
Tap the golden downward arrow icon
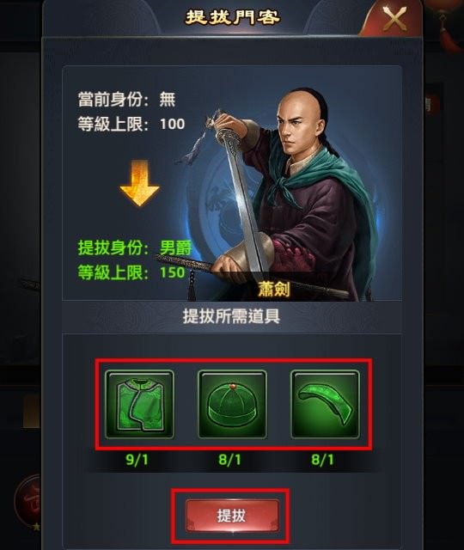click(x=139, y=183)
